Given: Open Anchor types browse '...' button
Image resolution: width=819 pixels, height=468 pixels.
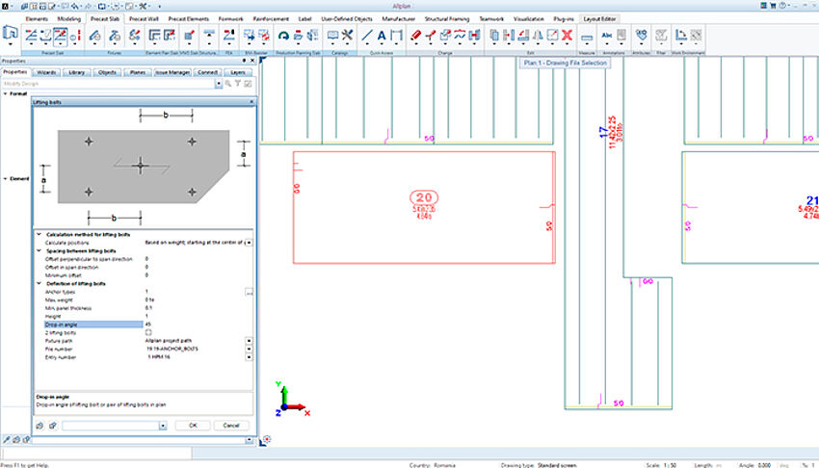Looking at the screenshot, I should click(x=249, y=292).
